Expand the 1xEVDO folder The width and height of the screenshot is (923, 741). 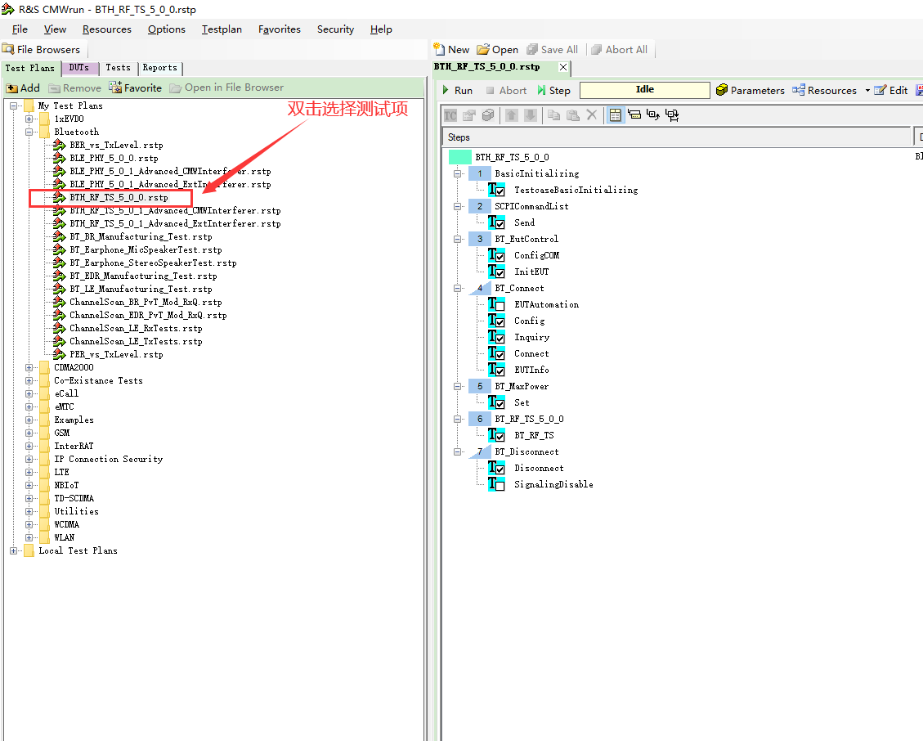tap(29, 119)
